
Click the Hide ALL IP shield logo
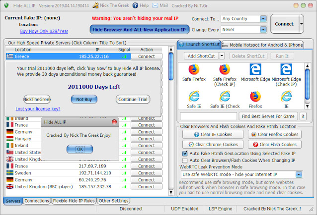(x=6, y=5)
